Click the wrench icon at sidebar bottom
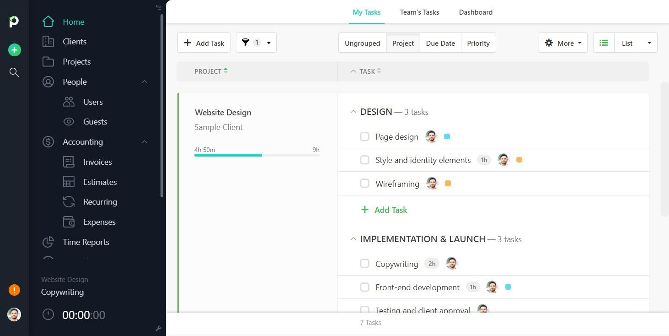The width and height of the screenshot is (669, 336). click(159, 328)
